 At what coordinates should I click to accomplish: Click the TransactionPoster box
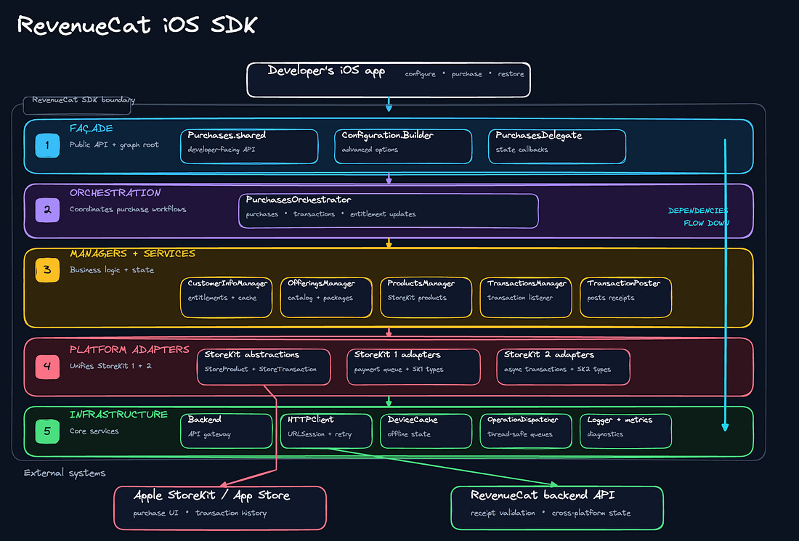pyautogui.click(x=625, y=298)
